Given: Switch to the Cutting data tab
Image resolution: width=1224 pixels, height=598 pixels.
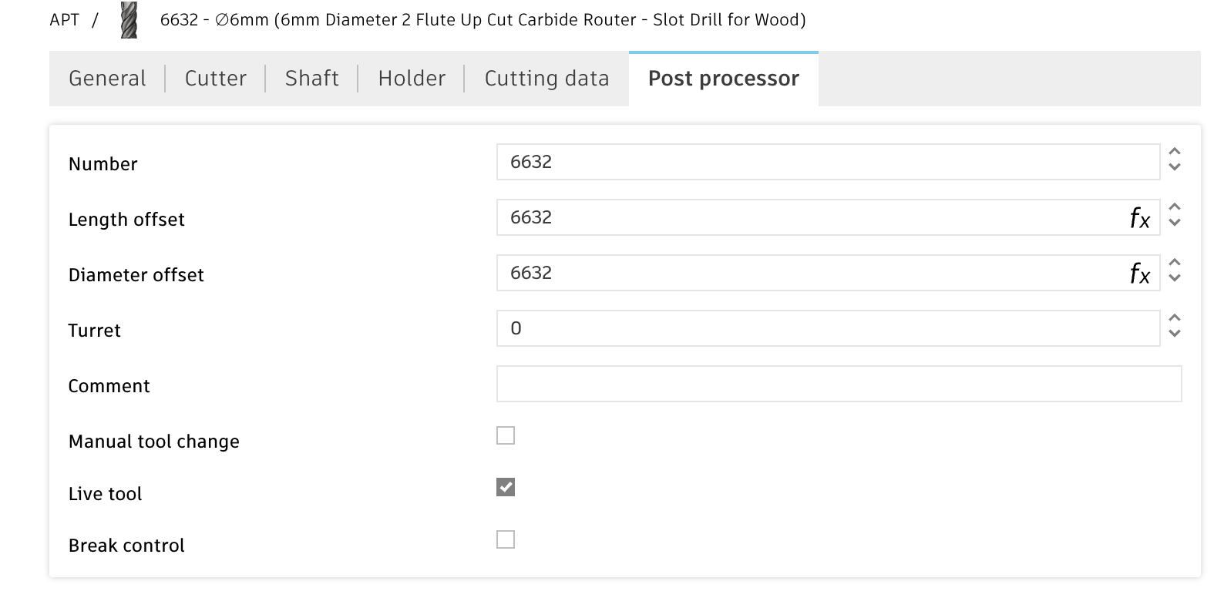Looking at the screenshot, I should pyautogui.click(x=546, y=79).
